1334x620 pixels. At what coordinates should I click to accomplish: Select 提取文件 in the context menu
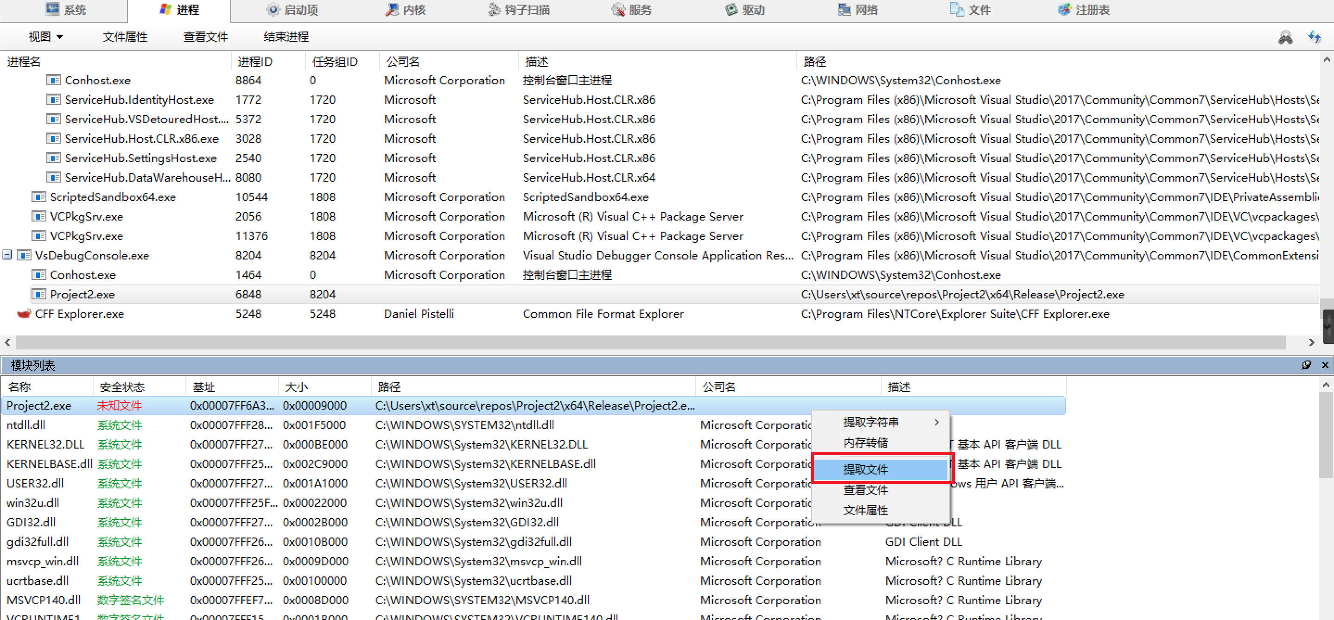[880, 469]
